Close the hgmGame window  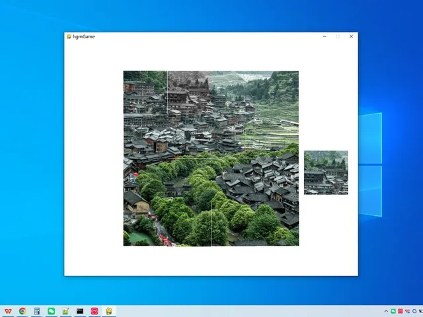pos(351,36)
